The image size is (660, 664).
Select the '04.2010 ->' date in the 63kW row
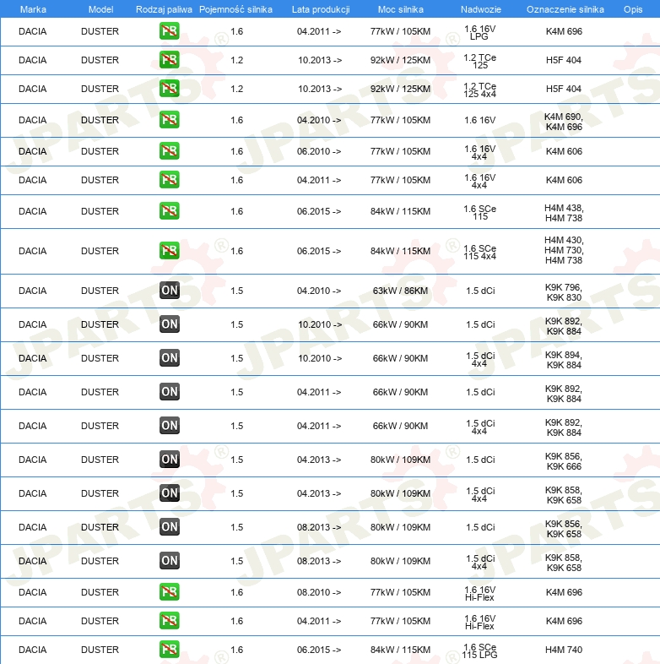[x=319, y=291]
